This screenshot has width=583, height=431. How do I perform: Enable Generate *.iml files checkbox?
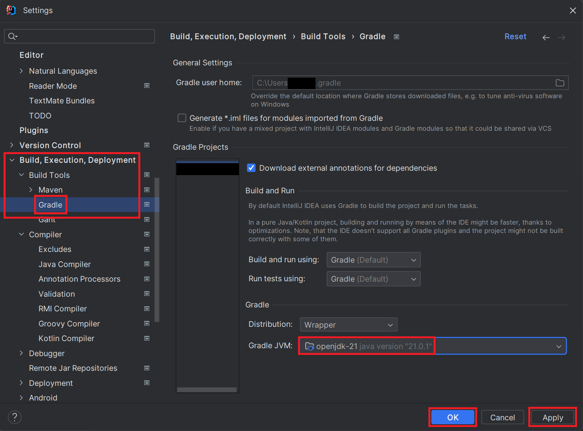tap(182, 118)
